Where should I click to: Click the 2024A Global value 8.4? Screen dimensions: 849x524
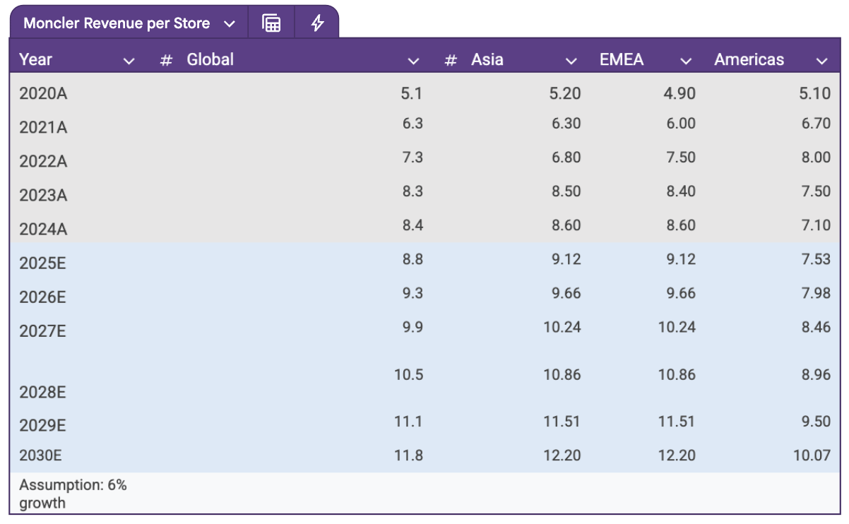click(x=412, y=225)
